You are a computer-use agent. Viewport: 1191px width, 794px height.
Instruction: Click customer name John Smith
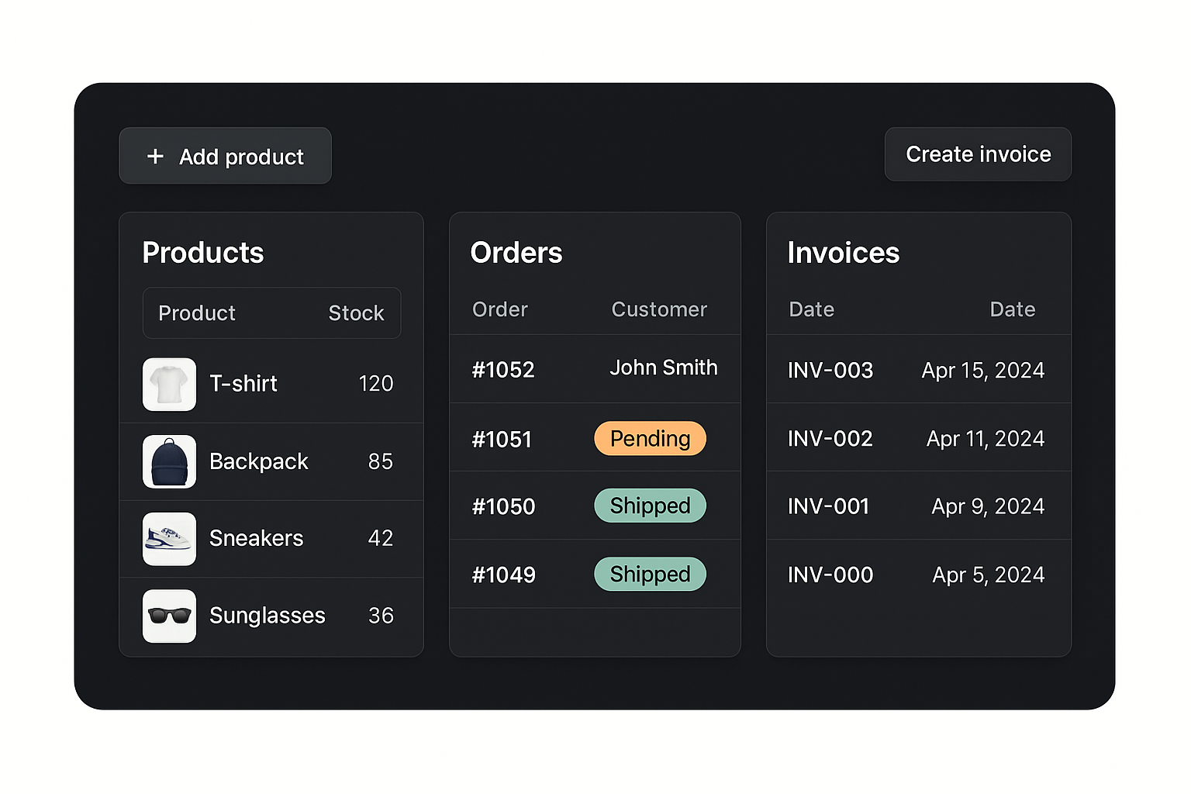(x=663, y=368)
